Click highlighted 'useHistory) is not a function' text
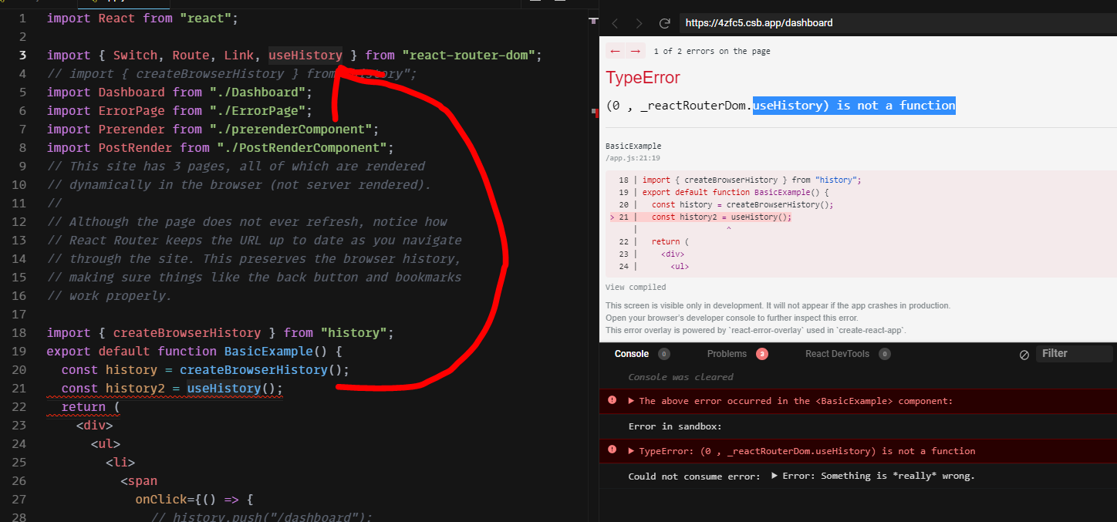The height and width of the screenshot is (522, 1117). 854,105
